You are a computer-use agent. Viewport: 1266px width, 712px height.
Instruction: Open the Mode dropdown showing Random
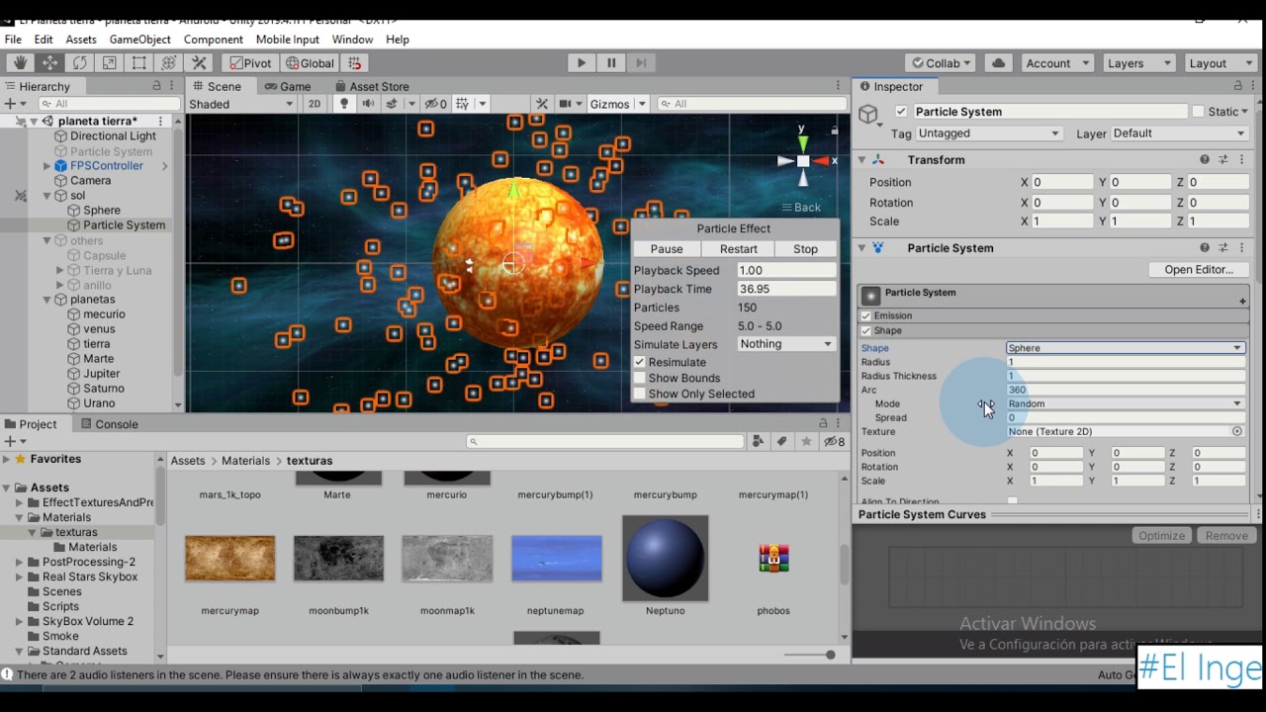pyautogui.click(x=1126, y=403)
